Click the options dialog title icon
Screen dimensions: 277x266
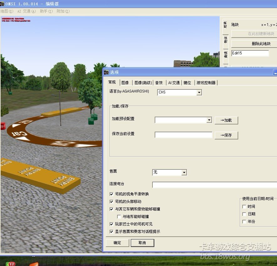106,72
